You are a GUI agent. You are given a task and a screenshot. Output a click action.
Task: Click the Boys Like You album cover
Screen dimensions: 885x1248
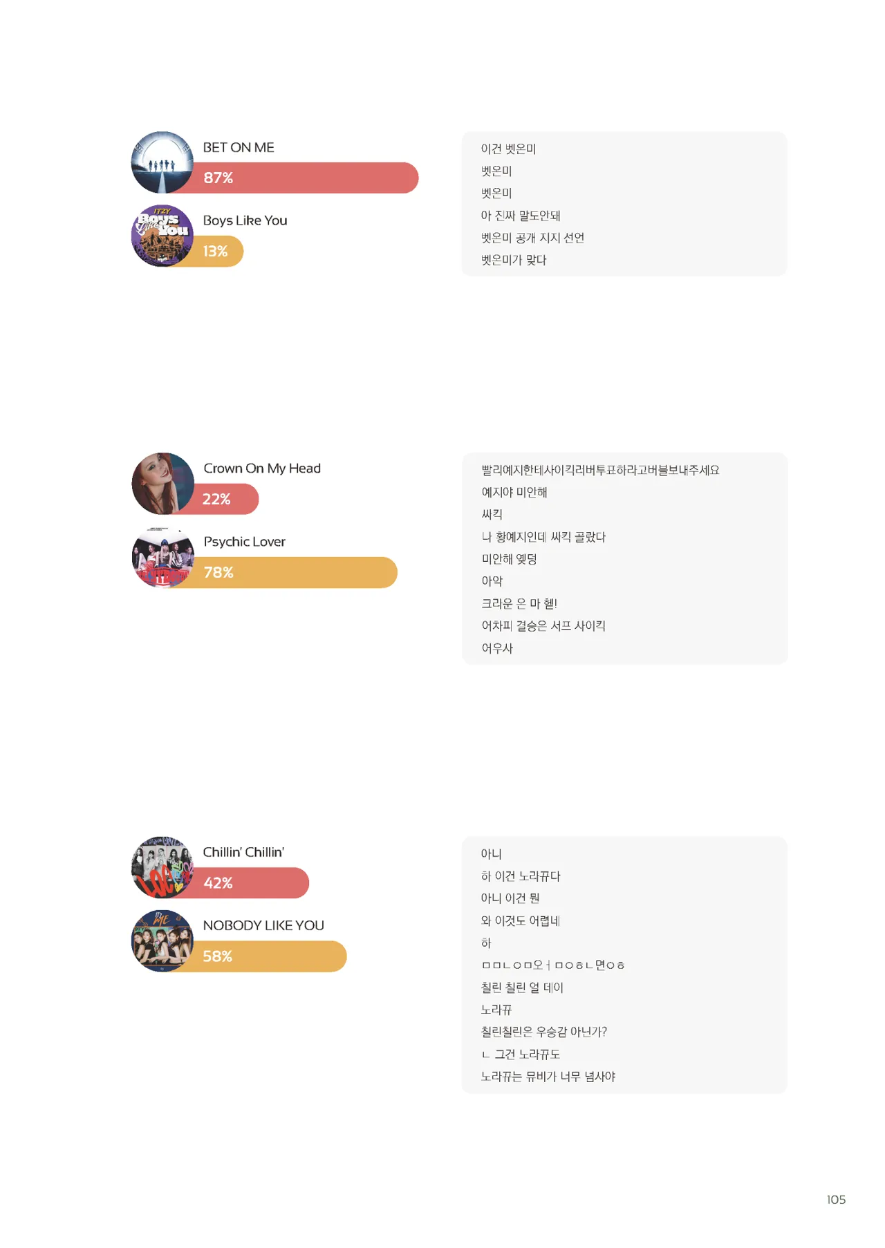point(162,236)
